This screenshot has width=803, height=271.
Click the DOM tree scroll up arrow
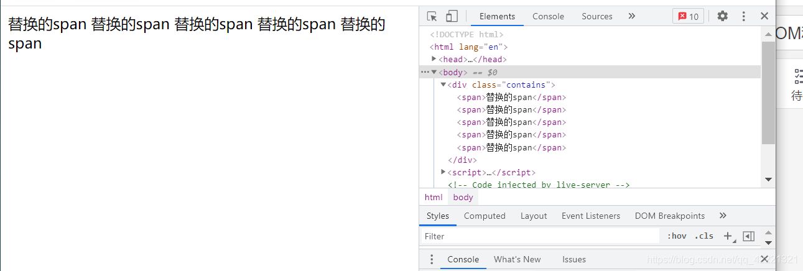[768, 34]
